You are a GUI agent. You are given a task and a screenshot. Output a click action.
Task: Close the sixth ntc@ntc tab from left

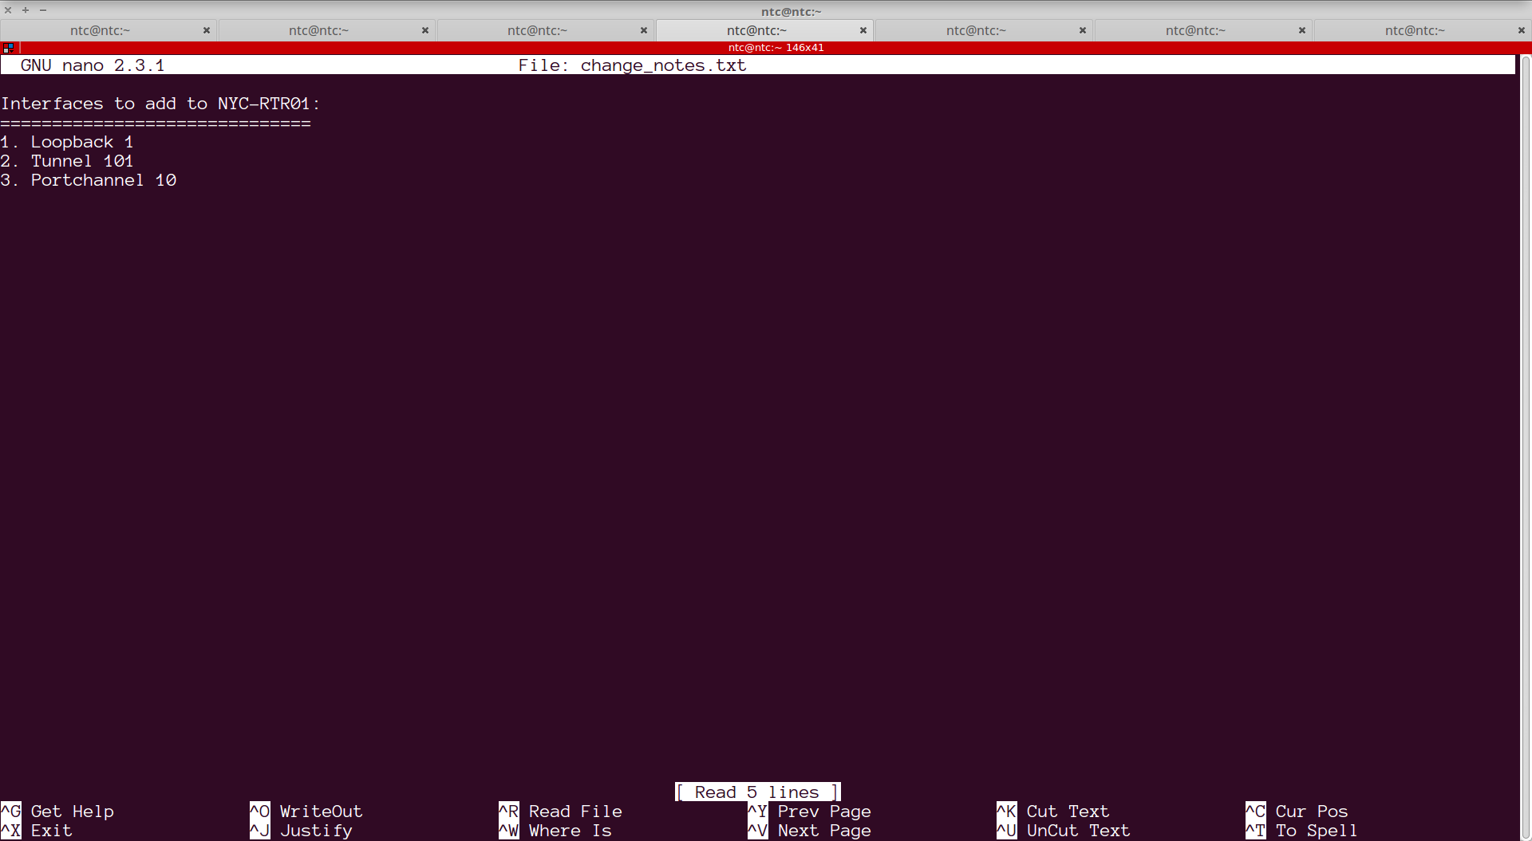click(x=1302, y=30)
